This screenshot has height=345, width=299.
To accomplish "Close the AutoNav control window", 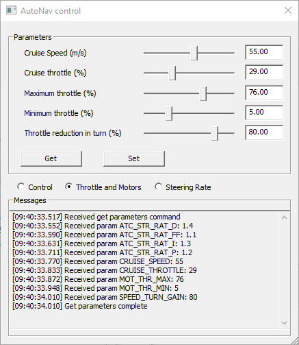I will click(288, 10).
